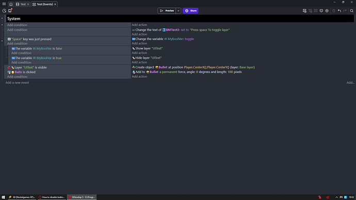This screenshot has width=356, height=200.
Task: Select Ballz is clicked condition
Action: (22, 72)
